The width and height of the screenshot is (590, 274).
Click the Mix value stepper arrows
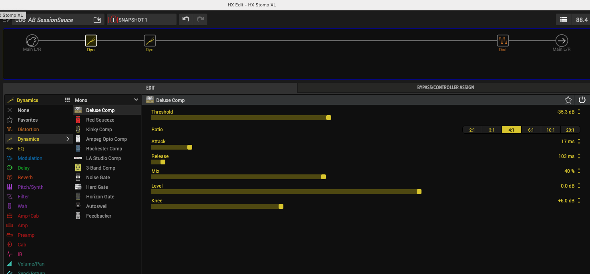[579, 171]
